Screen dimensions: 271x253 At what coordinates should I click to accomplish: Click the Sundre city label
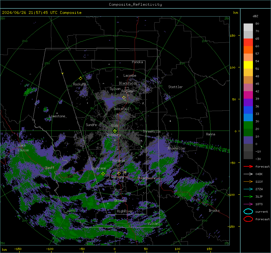pyautogui.click(x=91, y=125)
